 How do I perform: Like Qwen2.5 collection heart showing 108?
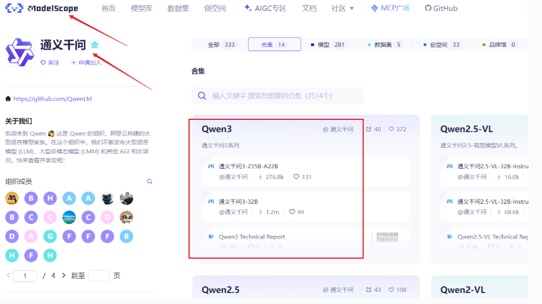(x=391, y=290)
